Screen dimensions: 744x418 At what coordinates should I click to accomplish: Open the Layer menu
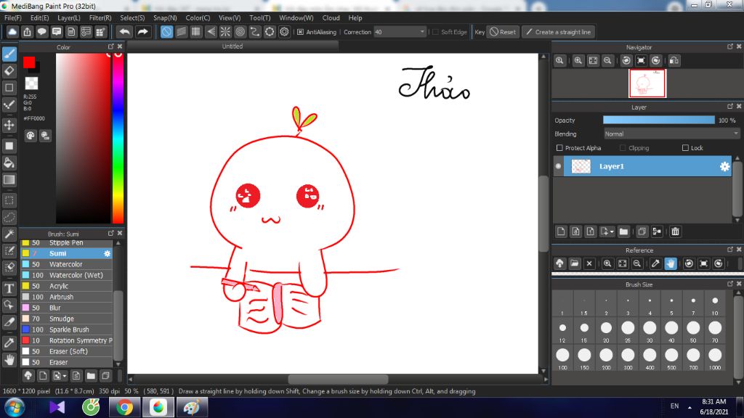(x=69, y=18)
